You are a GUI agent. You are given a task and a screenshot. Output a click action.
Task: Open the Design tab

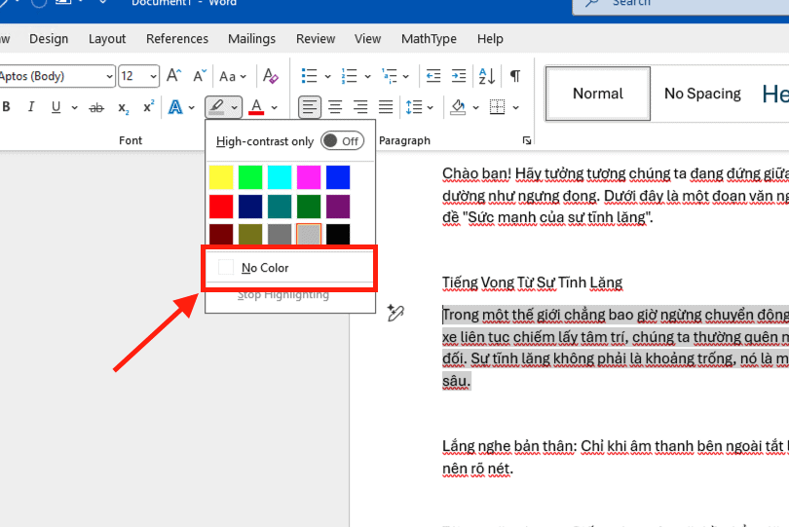click(49, 39)
